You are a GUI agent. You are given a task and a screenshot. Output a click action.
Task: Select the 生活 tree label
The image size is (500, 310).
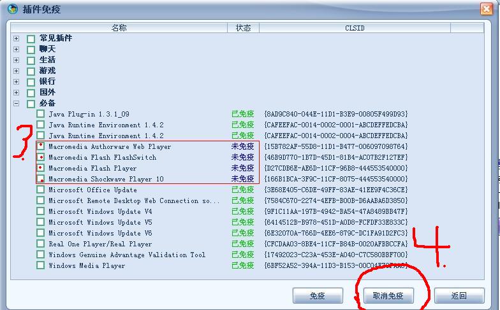[47, 60]
